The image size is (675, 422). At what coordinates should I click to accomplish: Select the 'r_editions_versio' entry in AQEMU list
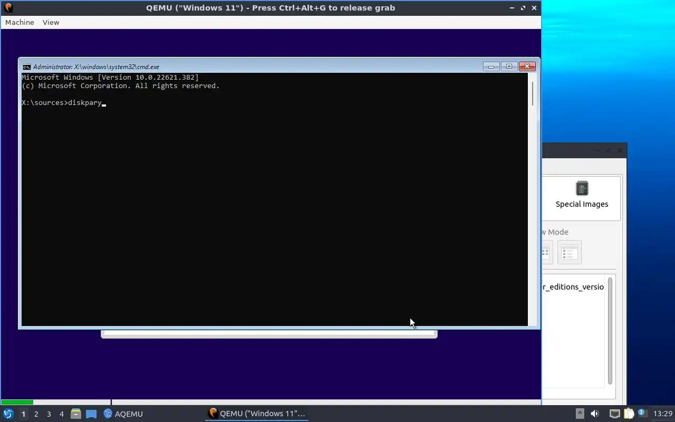click(x=573, y=287)
